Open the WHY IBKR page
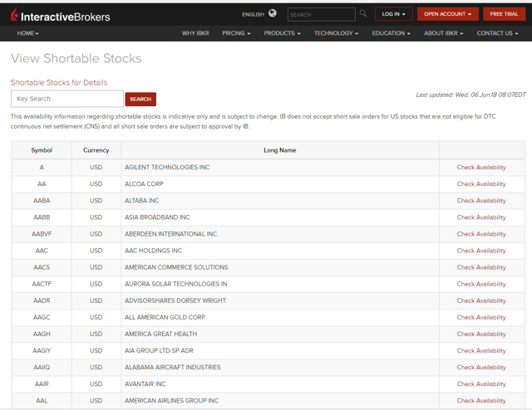 click(195, 33)
